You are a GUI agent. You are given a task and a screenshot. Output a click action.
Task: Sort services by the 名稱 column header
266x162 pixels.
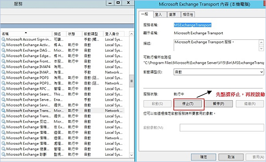[26, 34]
